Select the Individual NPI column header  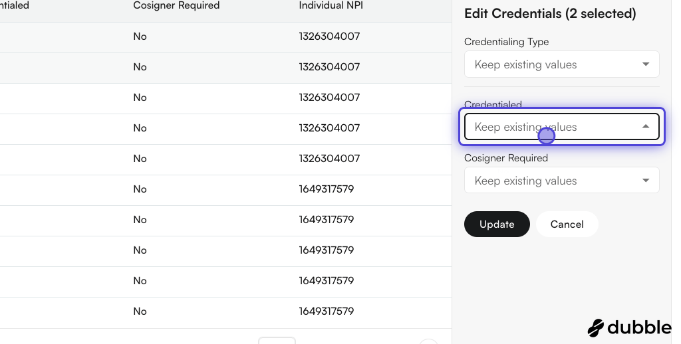pyautogui.click(x=331, y=5)
